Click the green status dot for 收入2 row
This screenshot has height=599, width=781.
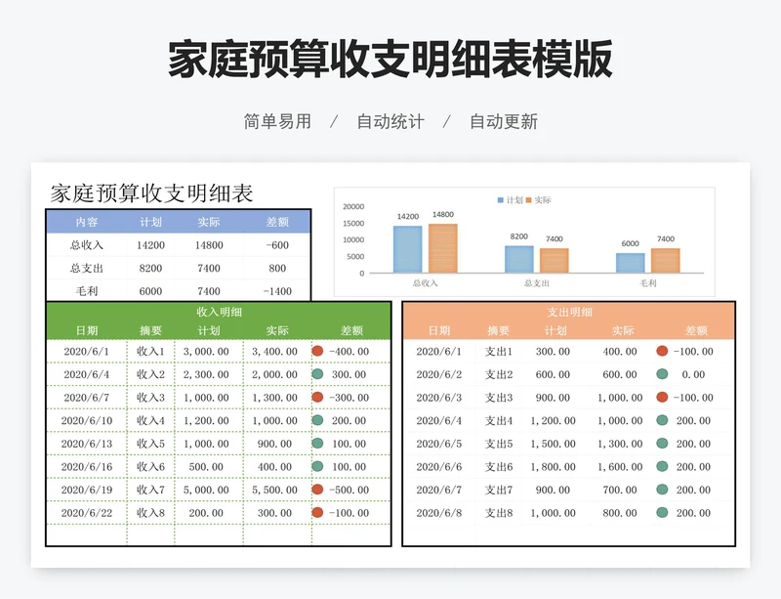pos(317,373)
